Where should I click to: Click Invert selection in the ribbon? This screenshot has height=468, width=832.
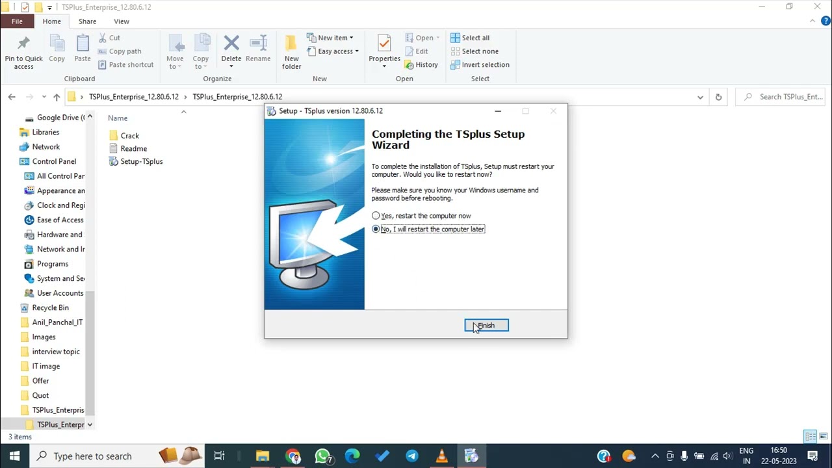click(x=480, y=64)
